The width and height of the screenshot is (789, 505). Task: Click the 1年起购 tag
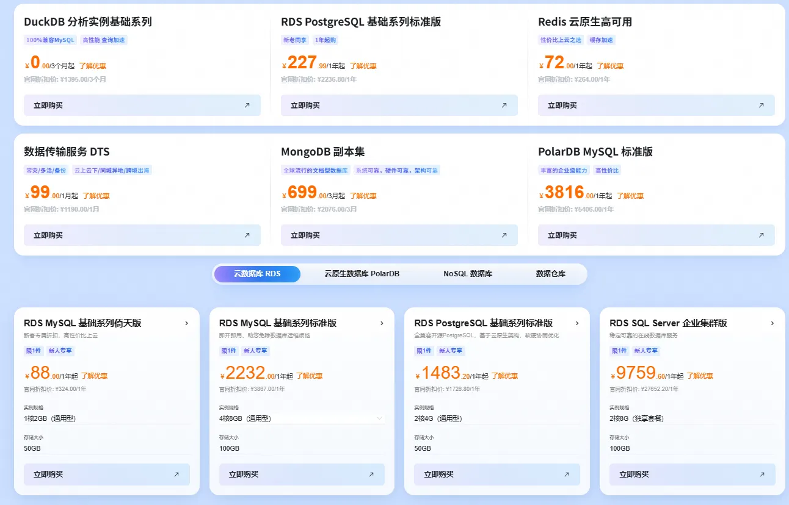325,40
